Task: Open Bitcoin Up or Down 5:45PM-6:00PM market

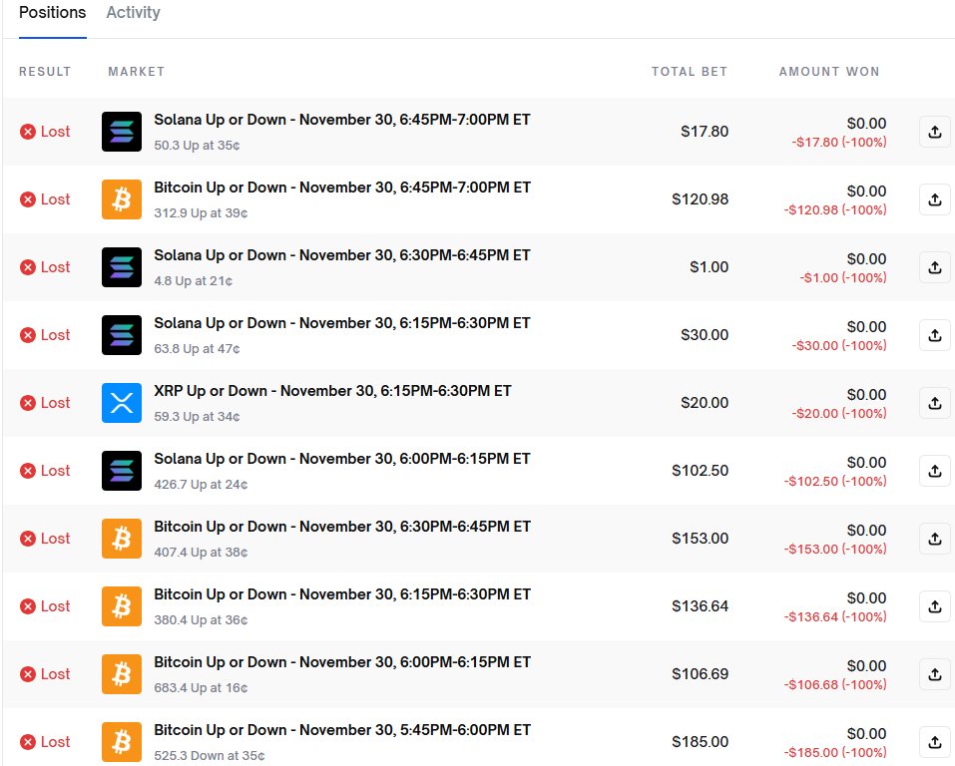Action: [342, 729]
